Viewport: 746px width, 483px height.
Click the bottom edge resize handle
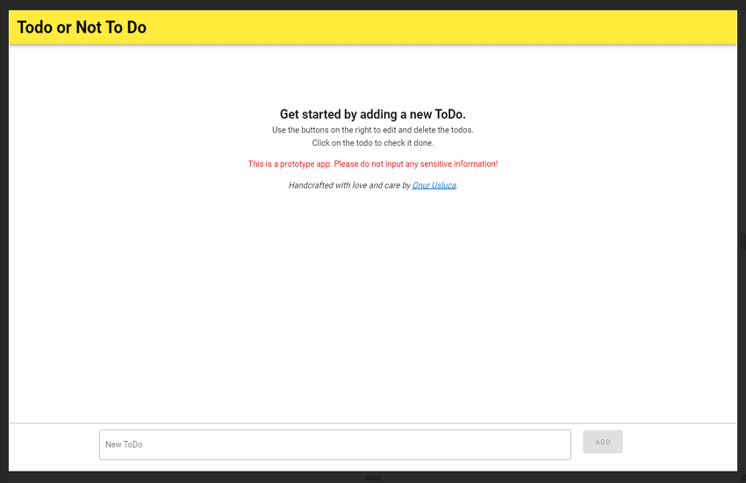(373, 478)
